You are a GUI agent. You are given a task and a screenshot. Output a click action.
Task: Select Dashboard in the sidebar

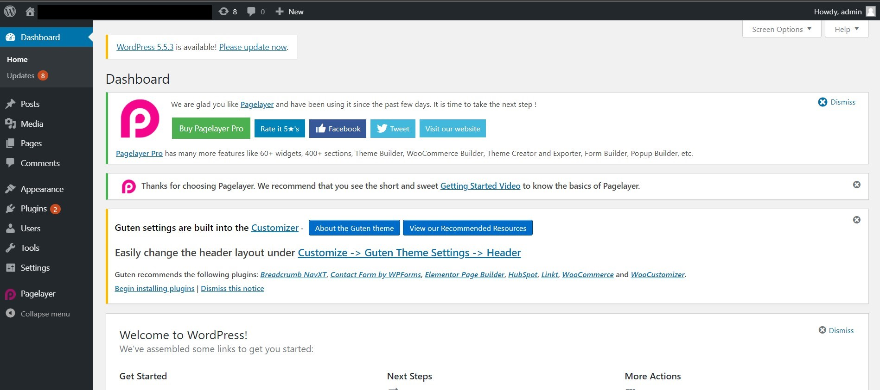click(x=46, y=37)
